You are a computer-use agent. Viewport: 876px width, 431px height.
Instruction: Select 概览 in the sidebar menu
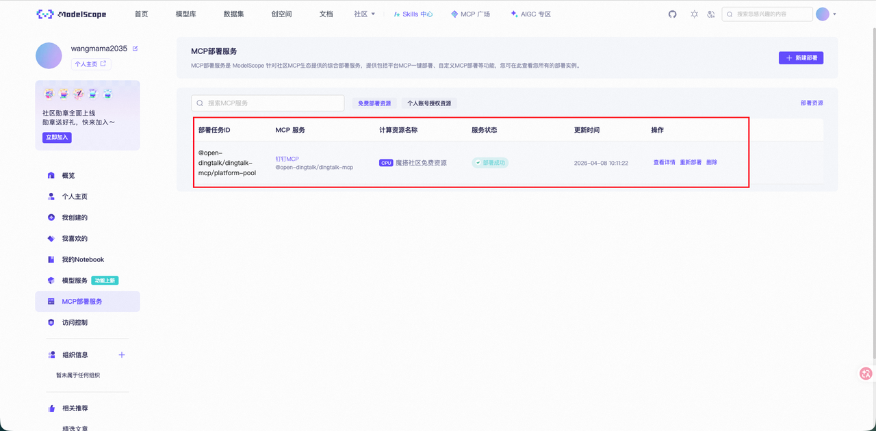coord(88,176)
